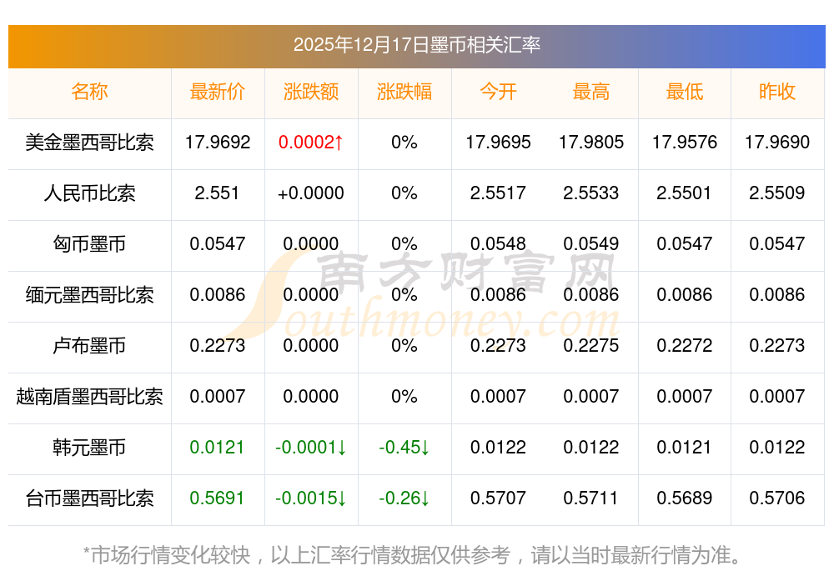Click the green percentage -0.26↓
Screen dimensions: 834x581
404,498
